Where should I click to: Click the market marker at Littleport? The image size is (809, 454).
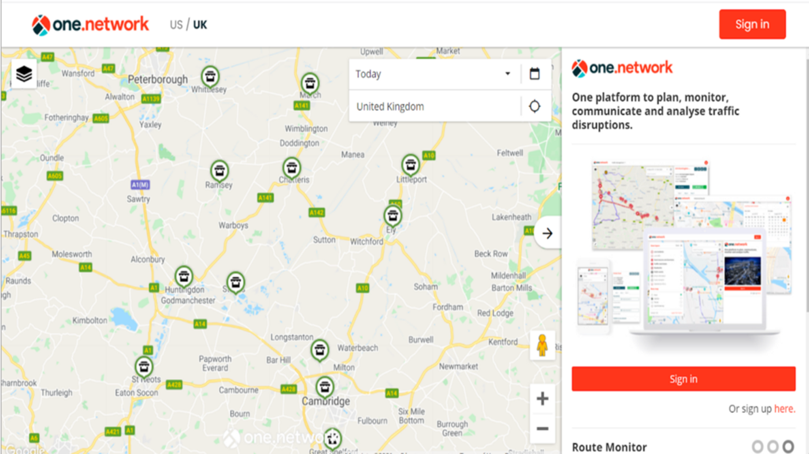[x=410, y=165]
